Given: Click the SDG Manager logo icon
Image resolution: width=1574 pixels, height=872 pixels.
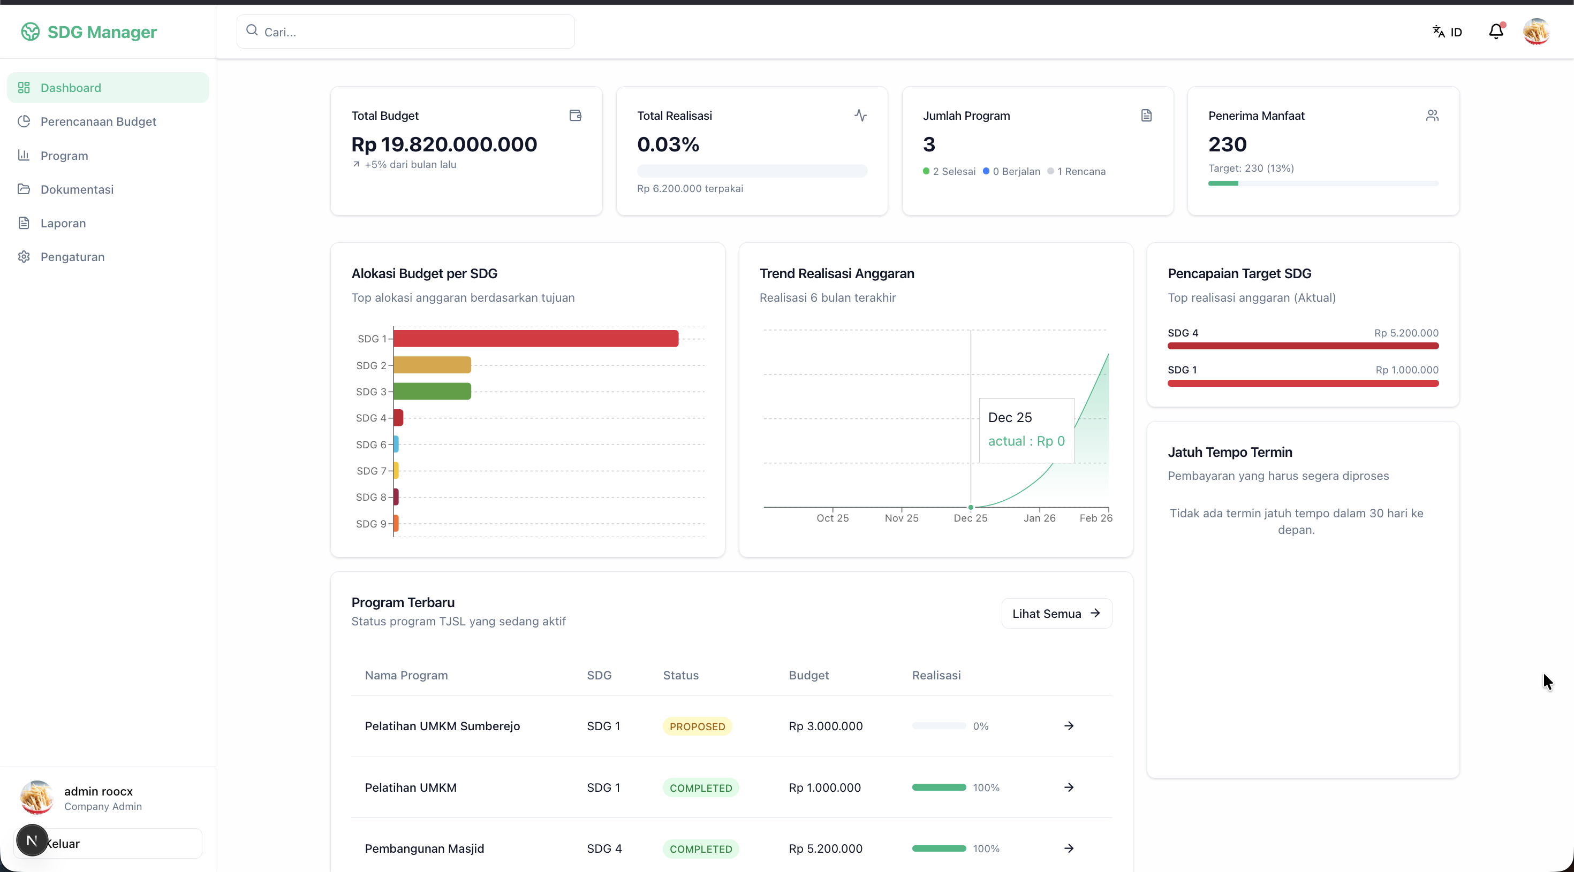Looking at the screenshot, I should point(30,32).
